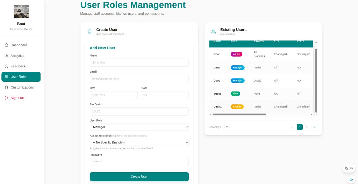Focus the Pin Code input field
The image size is (358, 184).
tap(139, 111)
